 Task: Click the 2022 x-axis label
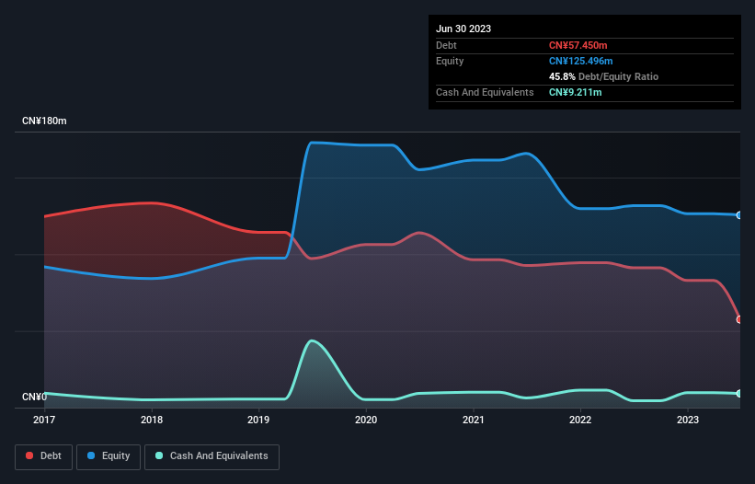(580, 420)
